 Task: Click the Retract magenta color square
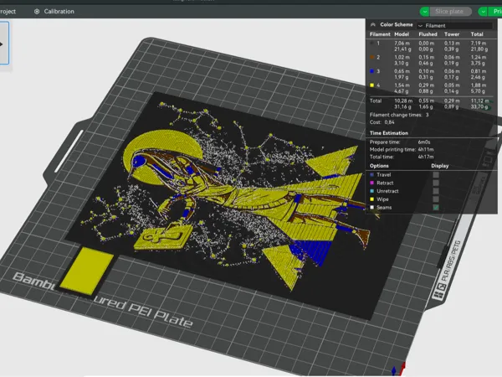371,183
